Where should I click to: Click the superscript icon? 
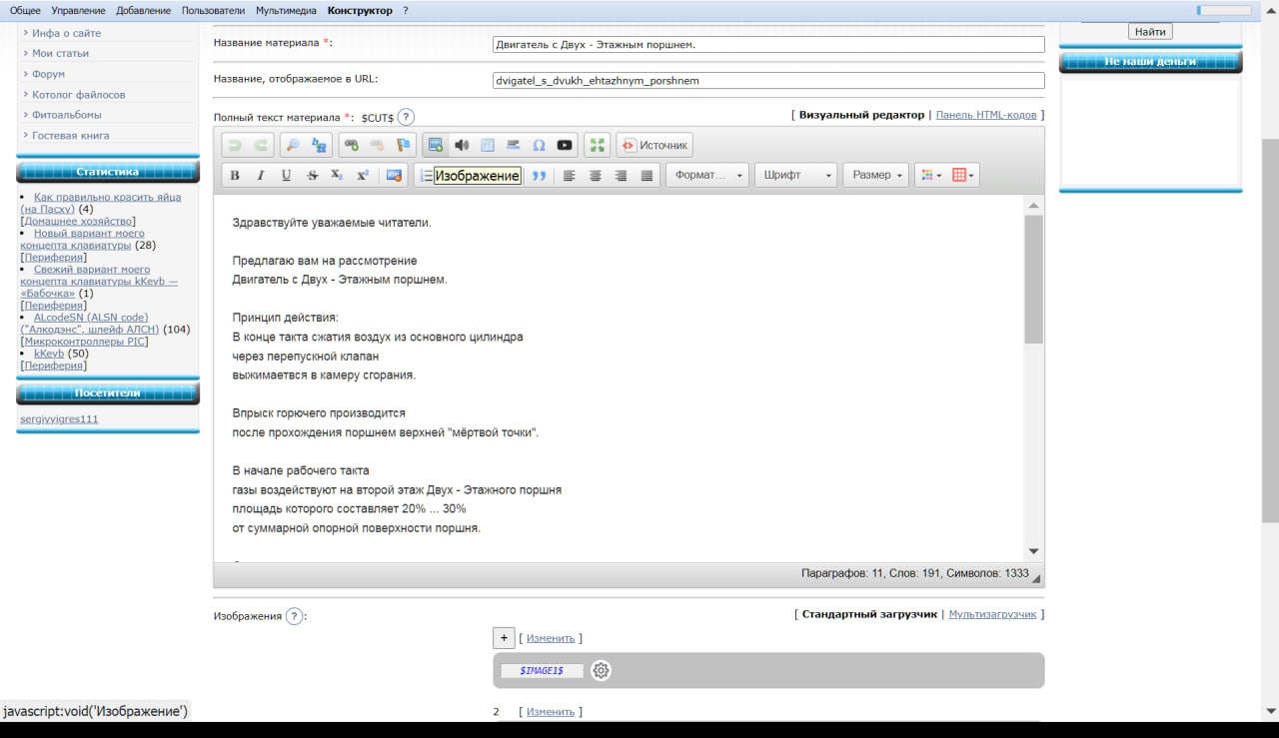(363, 176)
